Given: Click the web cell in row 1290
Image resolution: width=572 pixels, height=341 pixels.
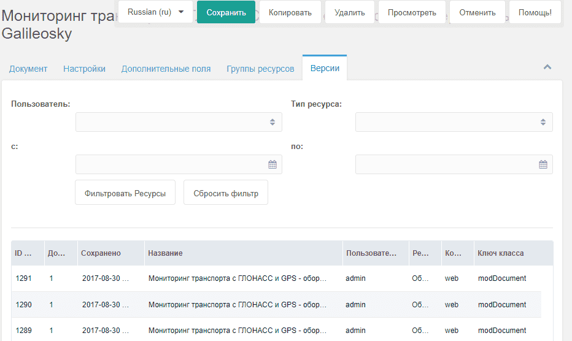Looking at the screenshot, I should tap(451, 305).
